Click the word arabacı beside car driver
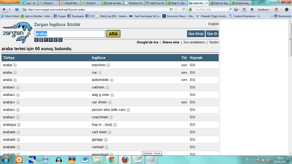This screenshot has width=292, height=164. pos(9,102)
